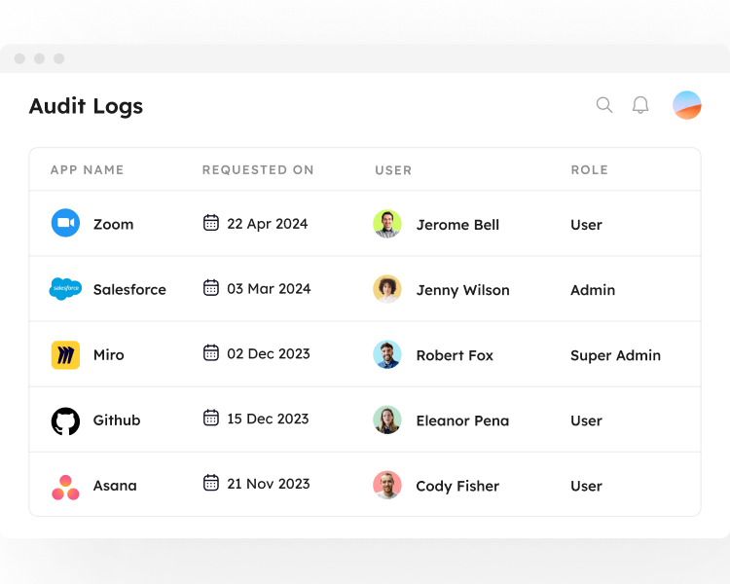Click Cody Fisher's avatar photo
The width and height of the screenshot is (730, 584).
coord(387,485)
